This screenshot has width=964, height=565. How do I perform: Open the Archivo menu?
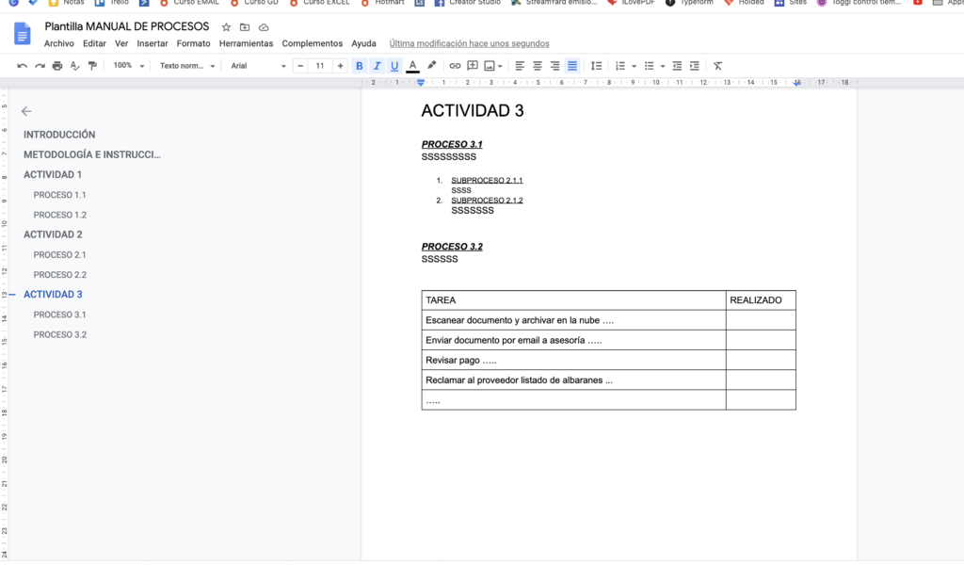click(x=58, y=43)
